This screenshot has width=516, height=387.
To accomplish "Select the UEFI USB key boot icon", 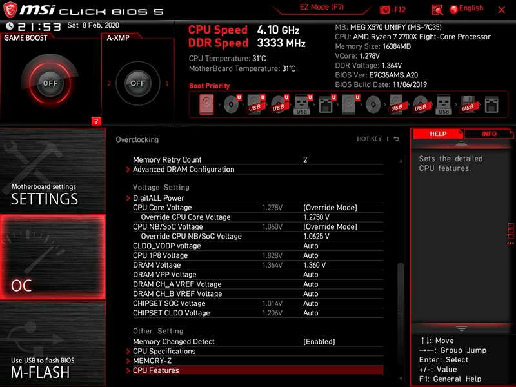I will (303, 104).
